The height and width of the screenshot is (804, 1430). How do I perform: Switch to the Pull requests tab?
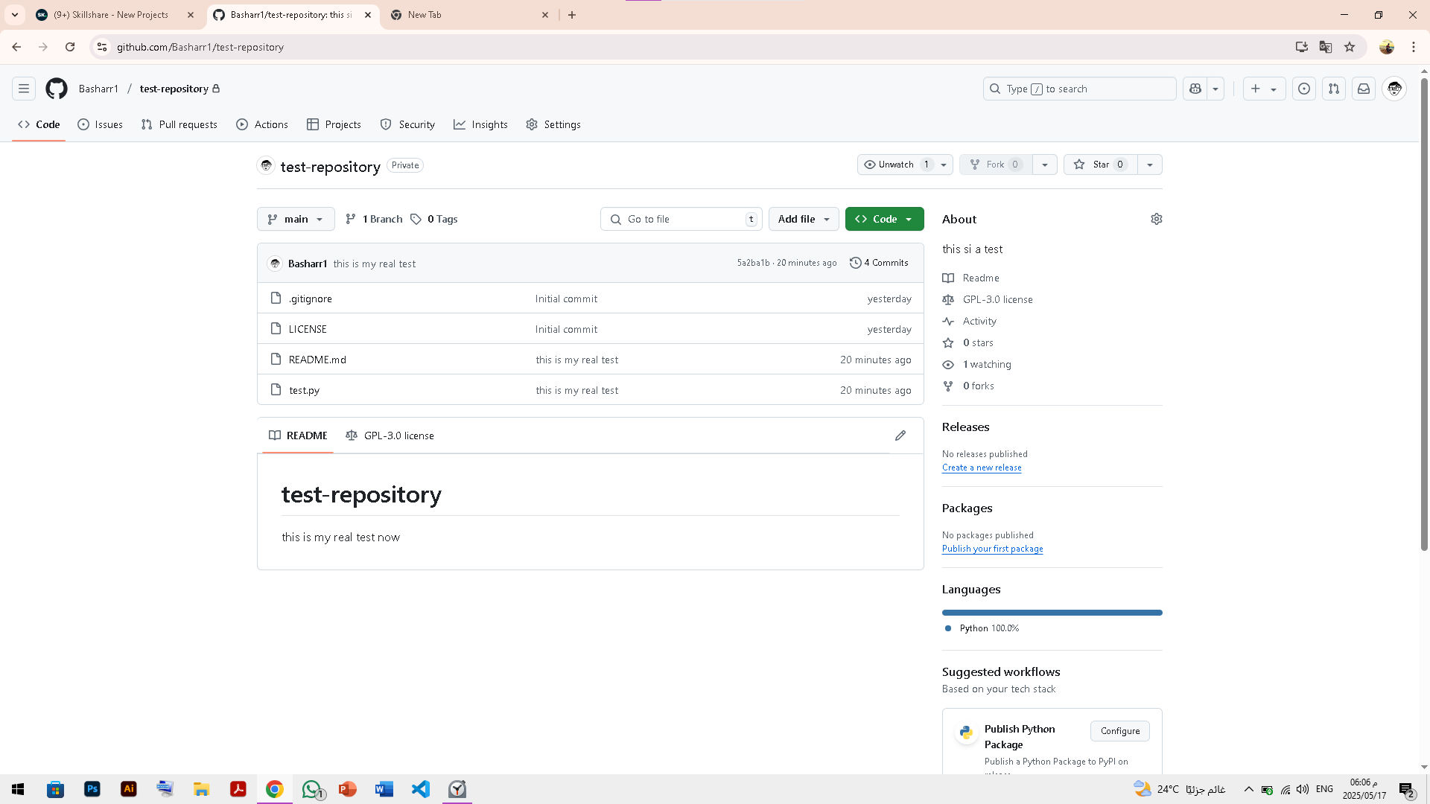[179, 124]
